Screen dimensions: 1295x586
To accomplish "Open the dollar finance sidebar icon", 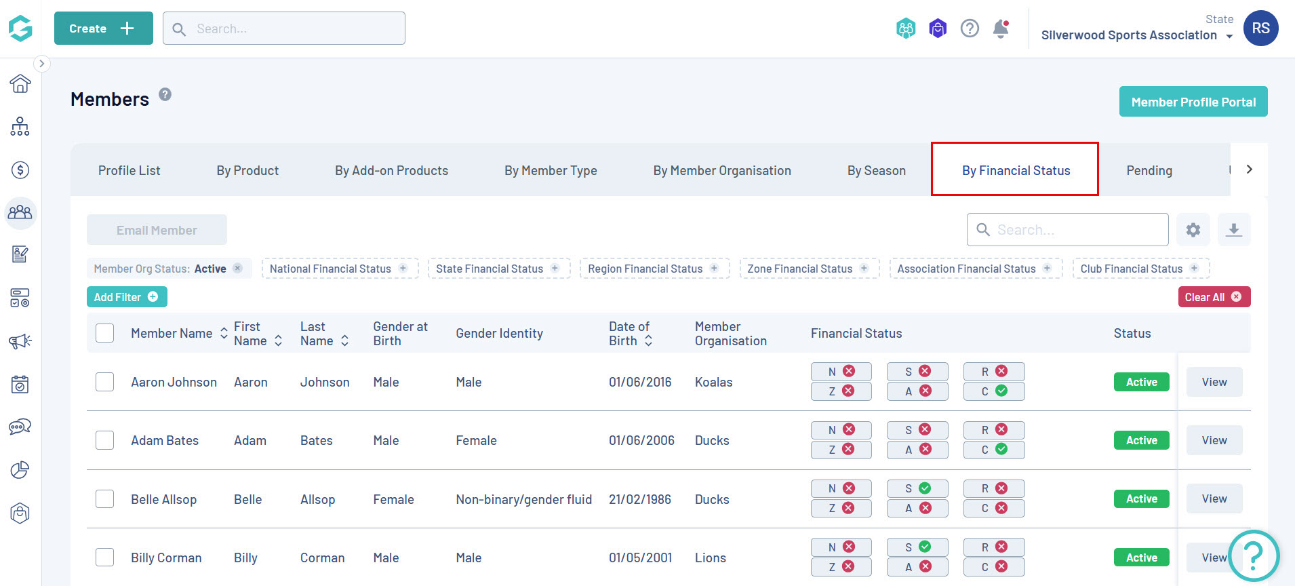I will tap(20, 170).
